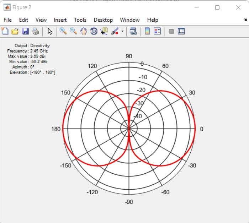Click the New Figure icon
The width and height of the screenshot is (249, 223).
5,31
